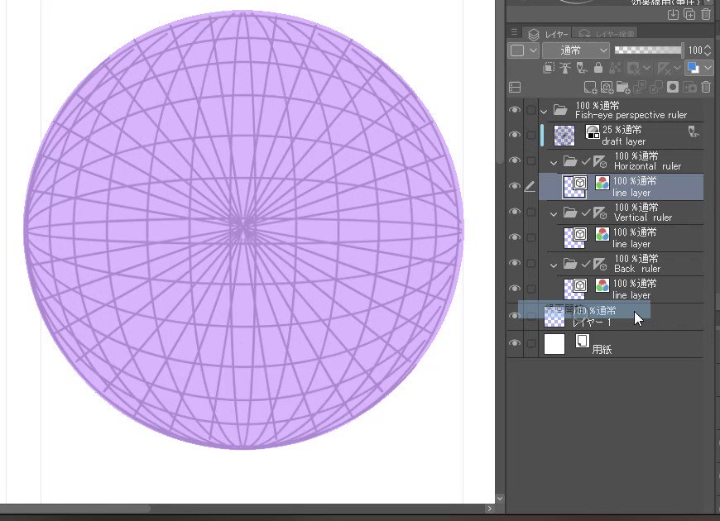Click the draft layer's layer color icon
The width and height of the screenshot is (720, 521).
[x=593, y=131]
